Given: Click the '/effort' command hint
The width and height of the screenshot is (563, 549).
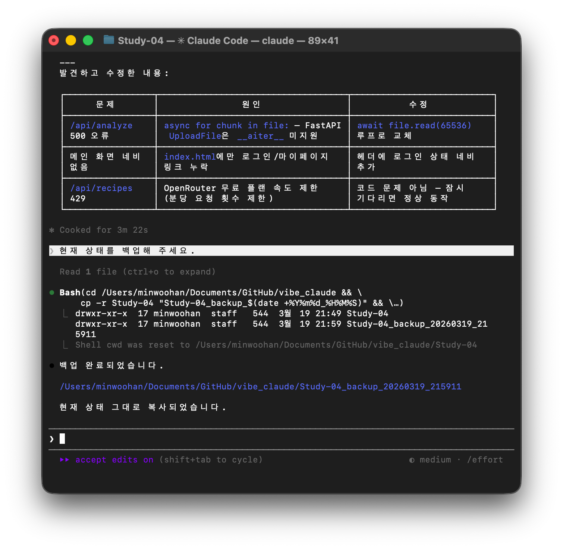Looking at the screenshot, I should tap(485, 460).
